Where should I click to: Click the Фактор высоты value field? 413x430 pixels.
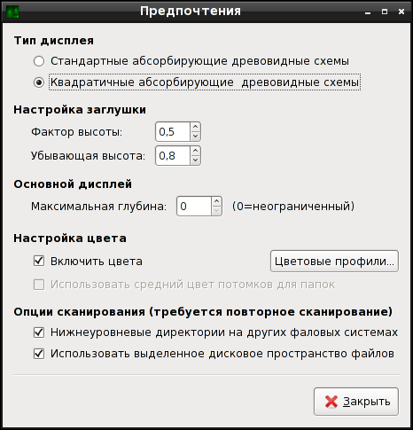click(x=173, y=132)
